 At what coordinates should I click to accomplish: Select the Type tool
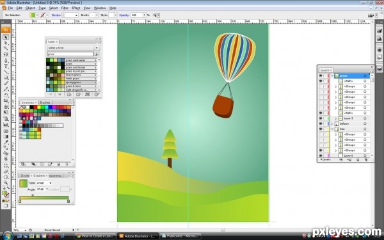click(6, 67)
